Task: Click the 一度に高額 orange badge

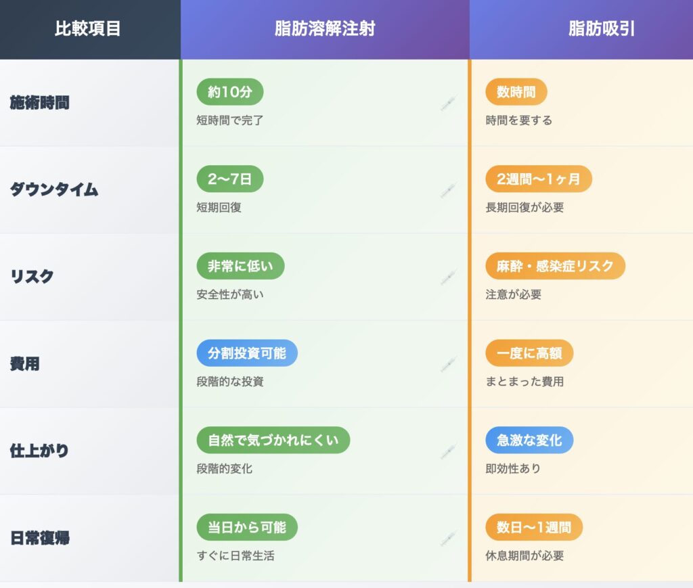Action: 529,353
